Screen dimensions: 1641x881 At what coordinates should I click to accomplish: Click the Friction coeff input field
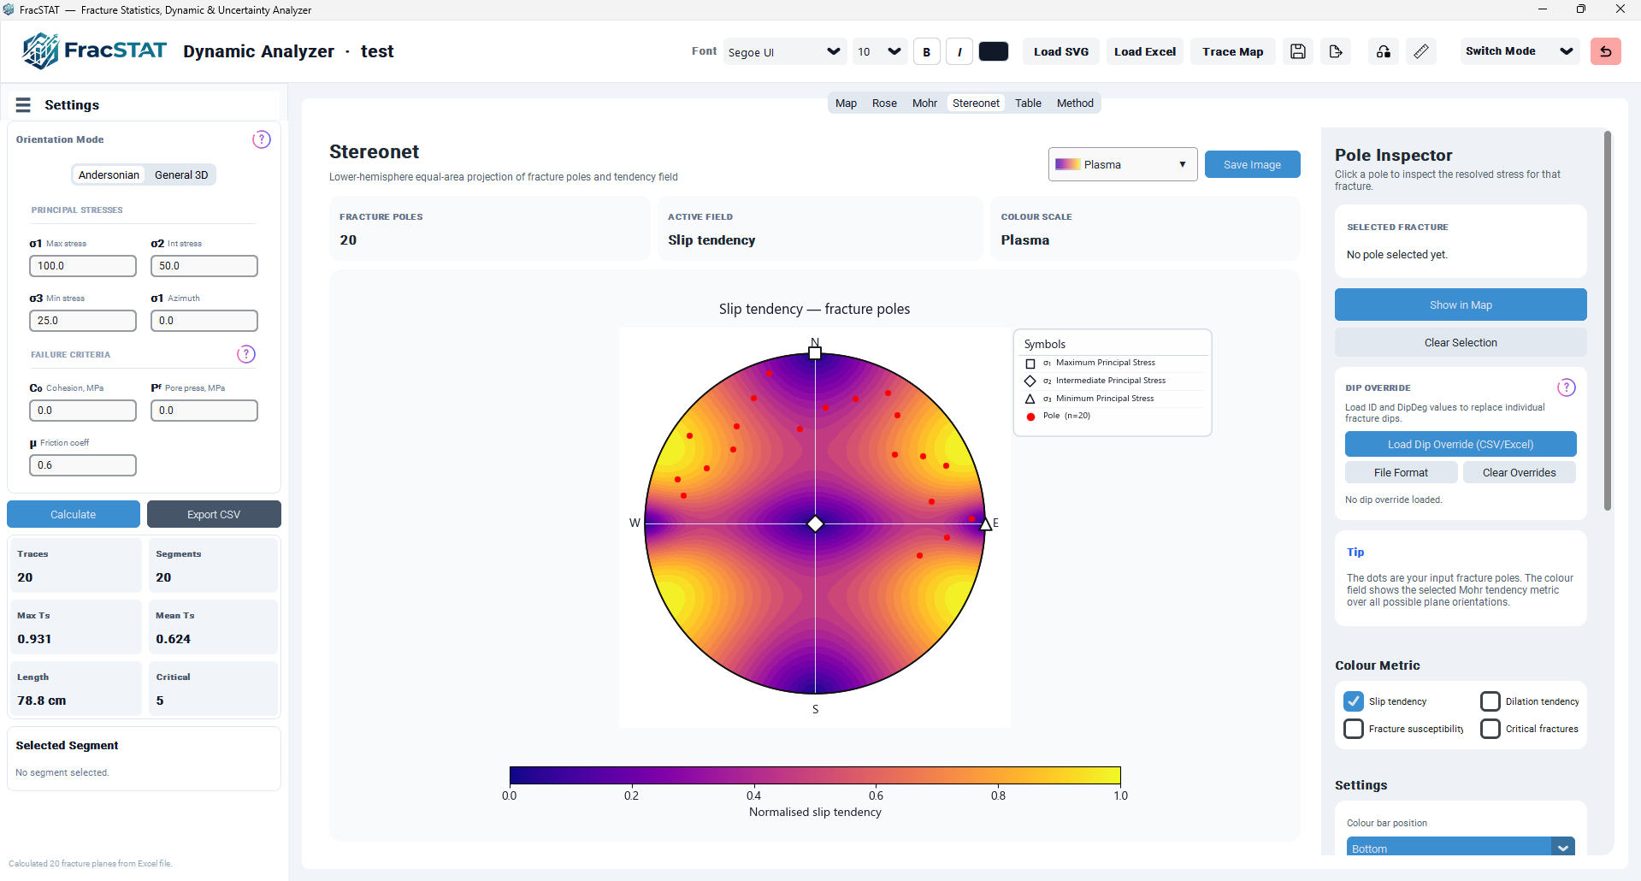coord(83,465)
